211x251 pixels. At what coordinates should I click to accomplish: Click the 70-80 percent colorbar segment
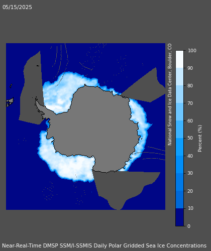(179, 94)
